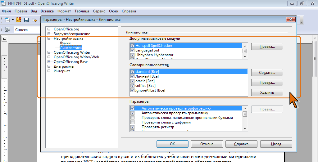Click the Open file folder icon
The height and width of the screenshot is (162, 318).
point(19,20)
